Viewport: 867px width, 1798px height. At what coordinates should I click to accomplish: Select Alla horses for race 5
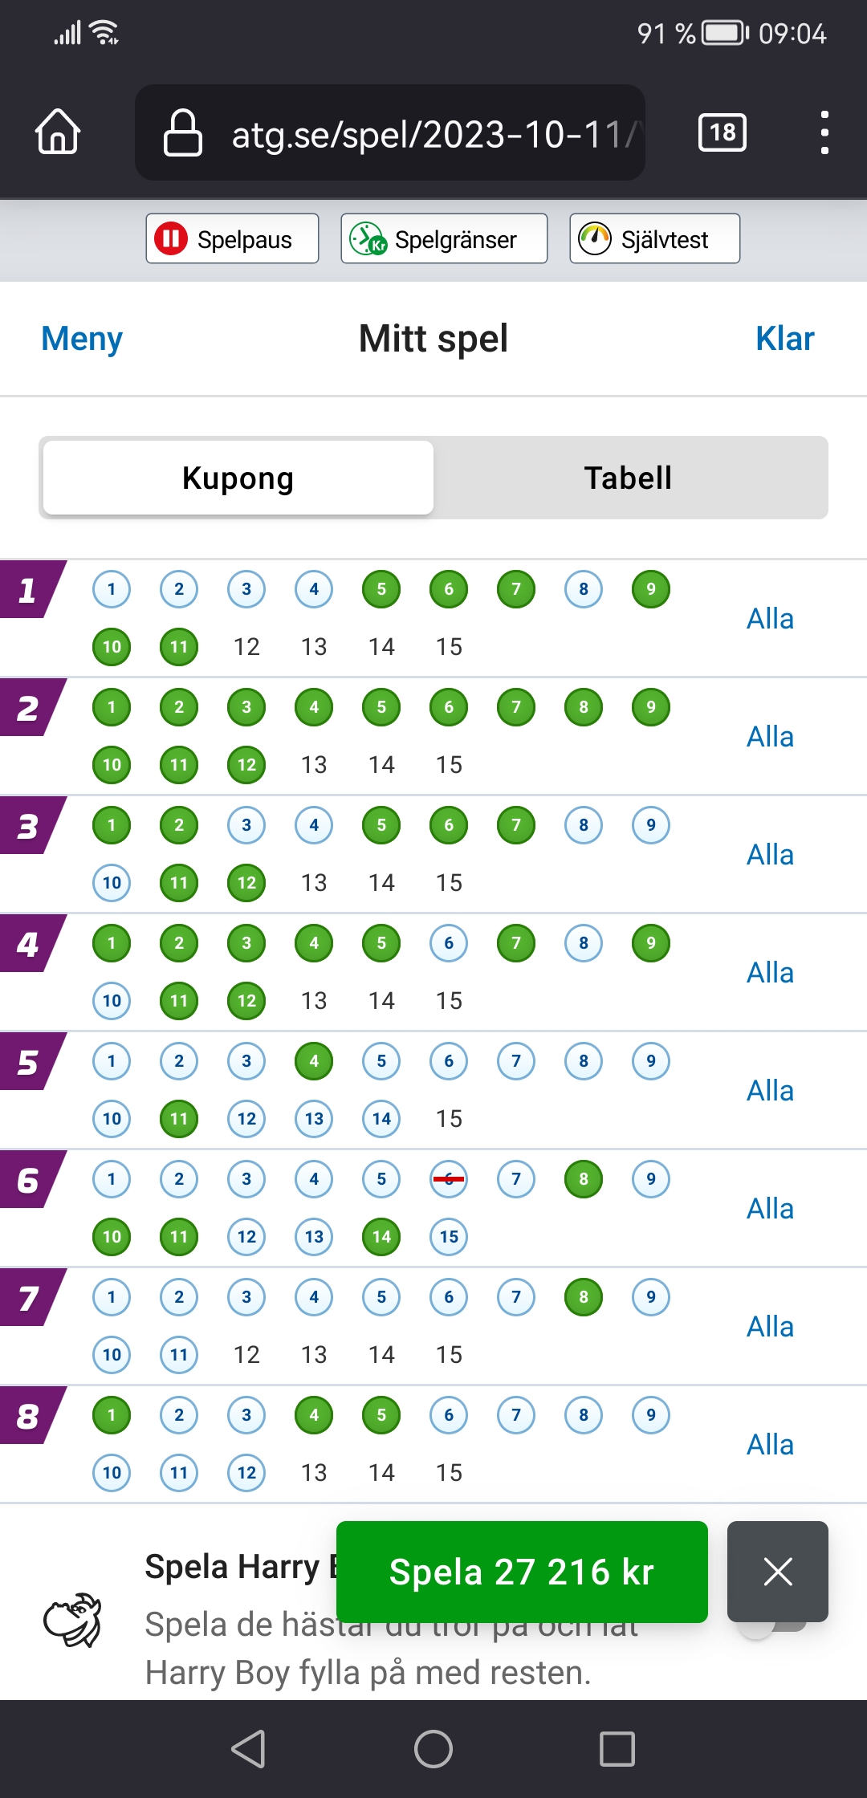point(771,1091)
